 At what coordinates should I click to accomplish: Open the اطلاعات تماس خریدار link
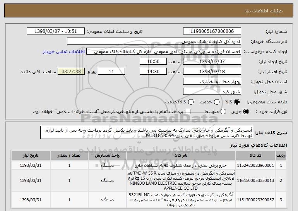tap(64, 51)
